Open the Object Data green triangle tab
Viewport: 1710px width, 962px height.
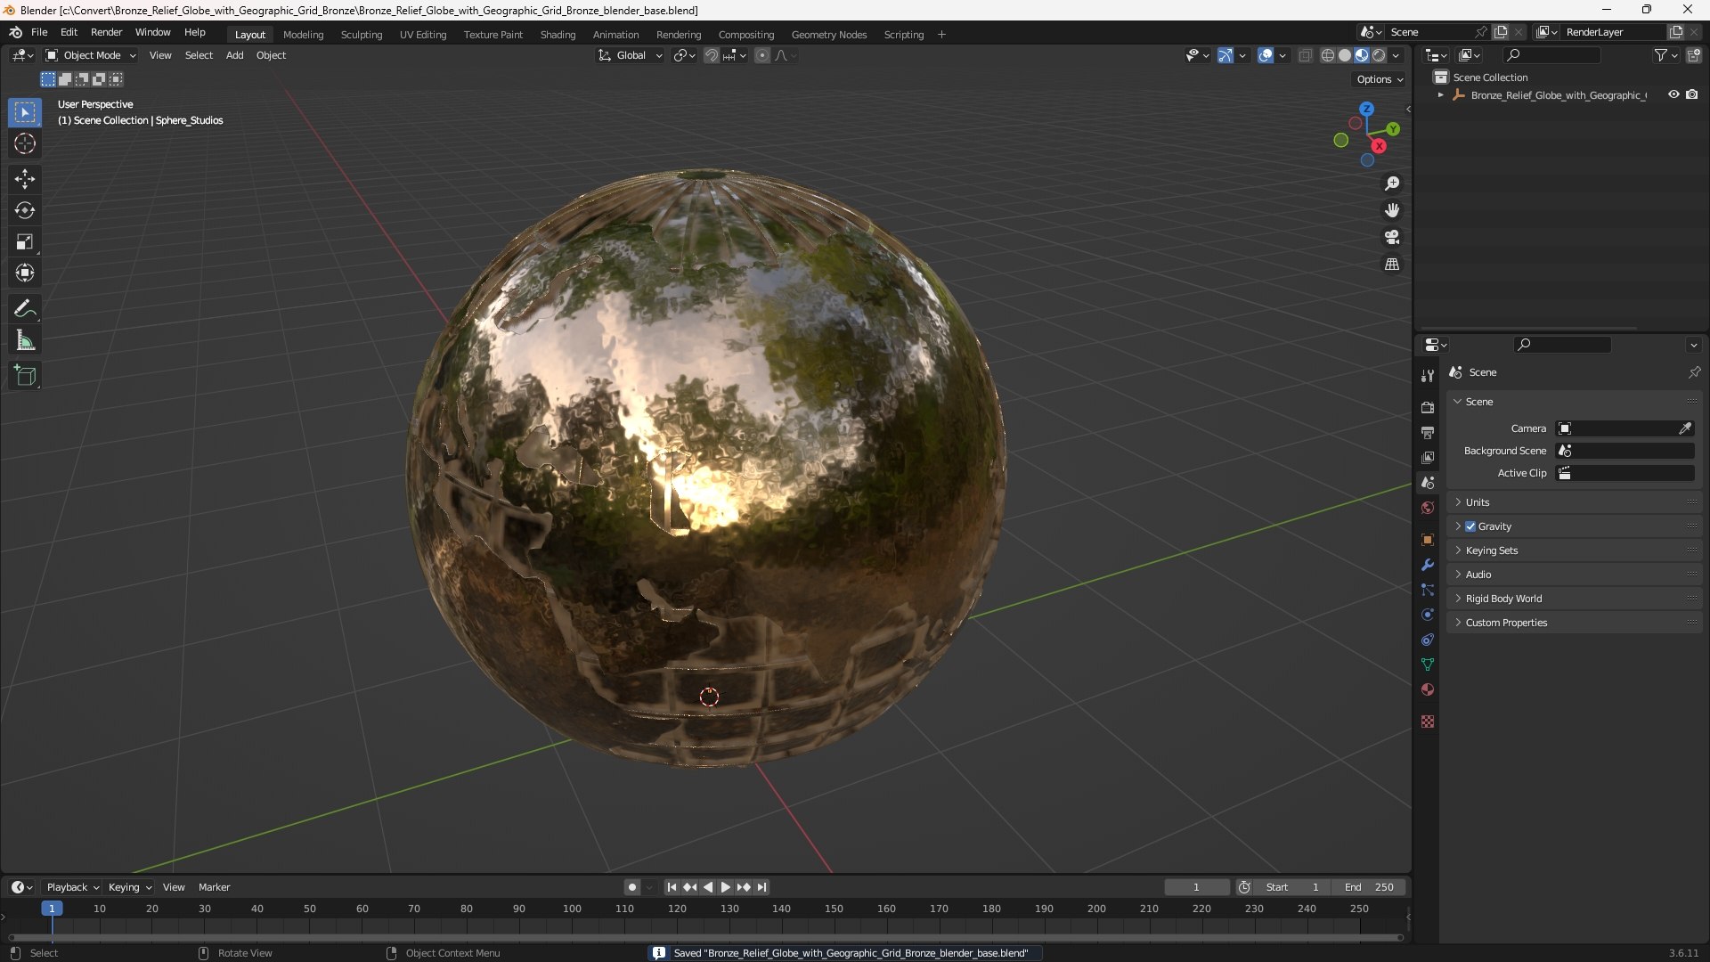coord(1428,664)
